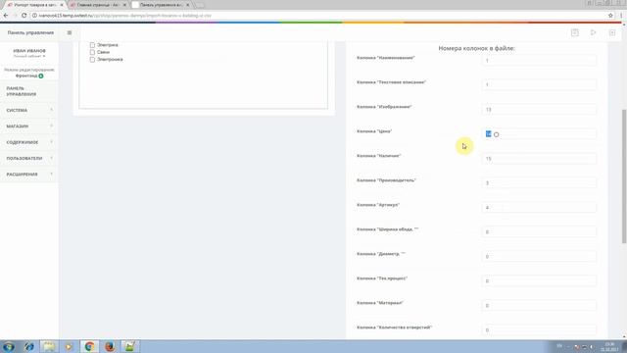Click the browser address bar URL

click(124, 16)
